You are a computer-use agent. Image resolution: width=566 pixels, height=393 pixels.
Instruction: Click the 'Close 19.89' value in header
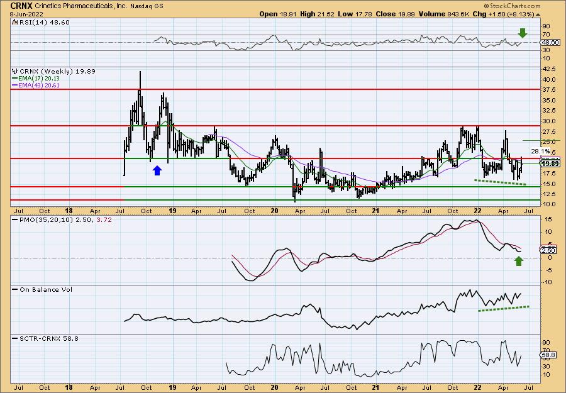pyautogui.click(x=396, y=14)
